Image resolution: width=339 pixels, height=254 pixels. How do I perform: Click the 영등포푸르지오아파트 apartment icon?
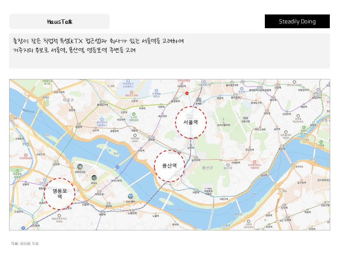[59, 216]
